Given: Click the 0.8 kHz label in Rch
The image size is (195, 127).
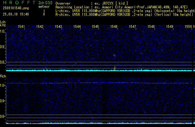Looking at the screenshot, I should pyautogui.click(x=2, y=116).
